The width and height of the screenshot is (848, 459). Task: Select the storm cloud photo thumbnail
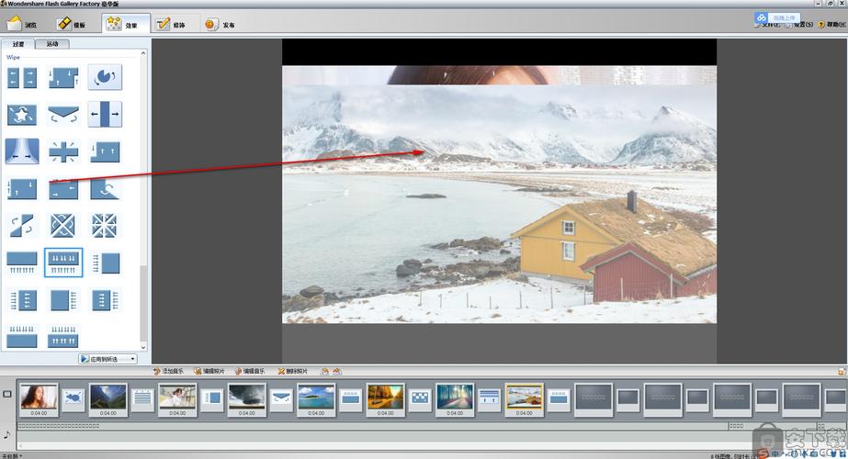[246, 399]
